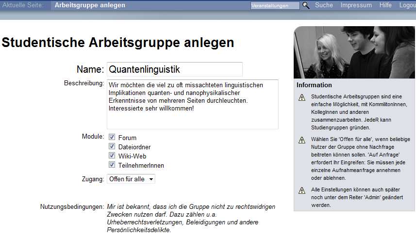Click the Logout menu item

point(408,5)
